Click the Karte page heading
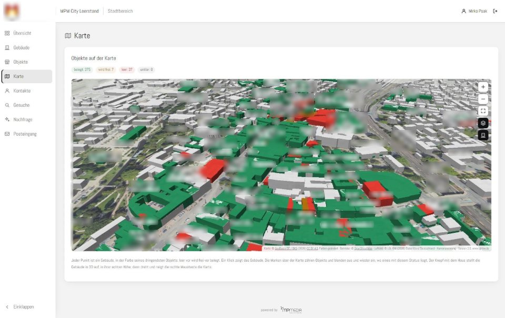 (x=82, y=36)
